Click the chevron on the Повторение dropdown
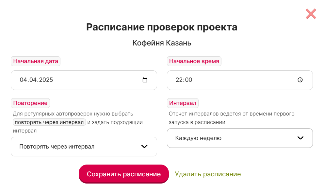The height and width of the screenshot is (194, 324). point(144,146)
